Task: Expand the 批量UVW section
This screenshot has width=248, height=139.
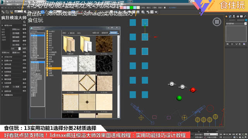Action: [x=2, y=61]
